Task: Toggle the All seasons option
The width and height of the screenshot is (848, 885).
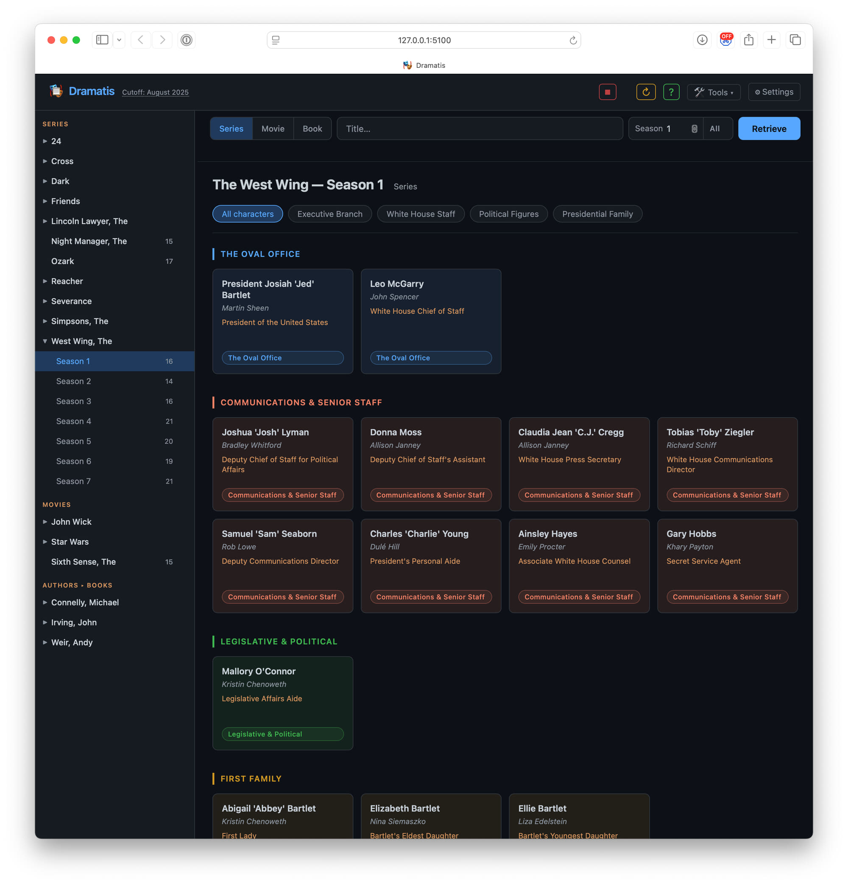Action: pyautogui.click(x=714, y=128)
